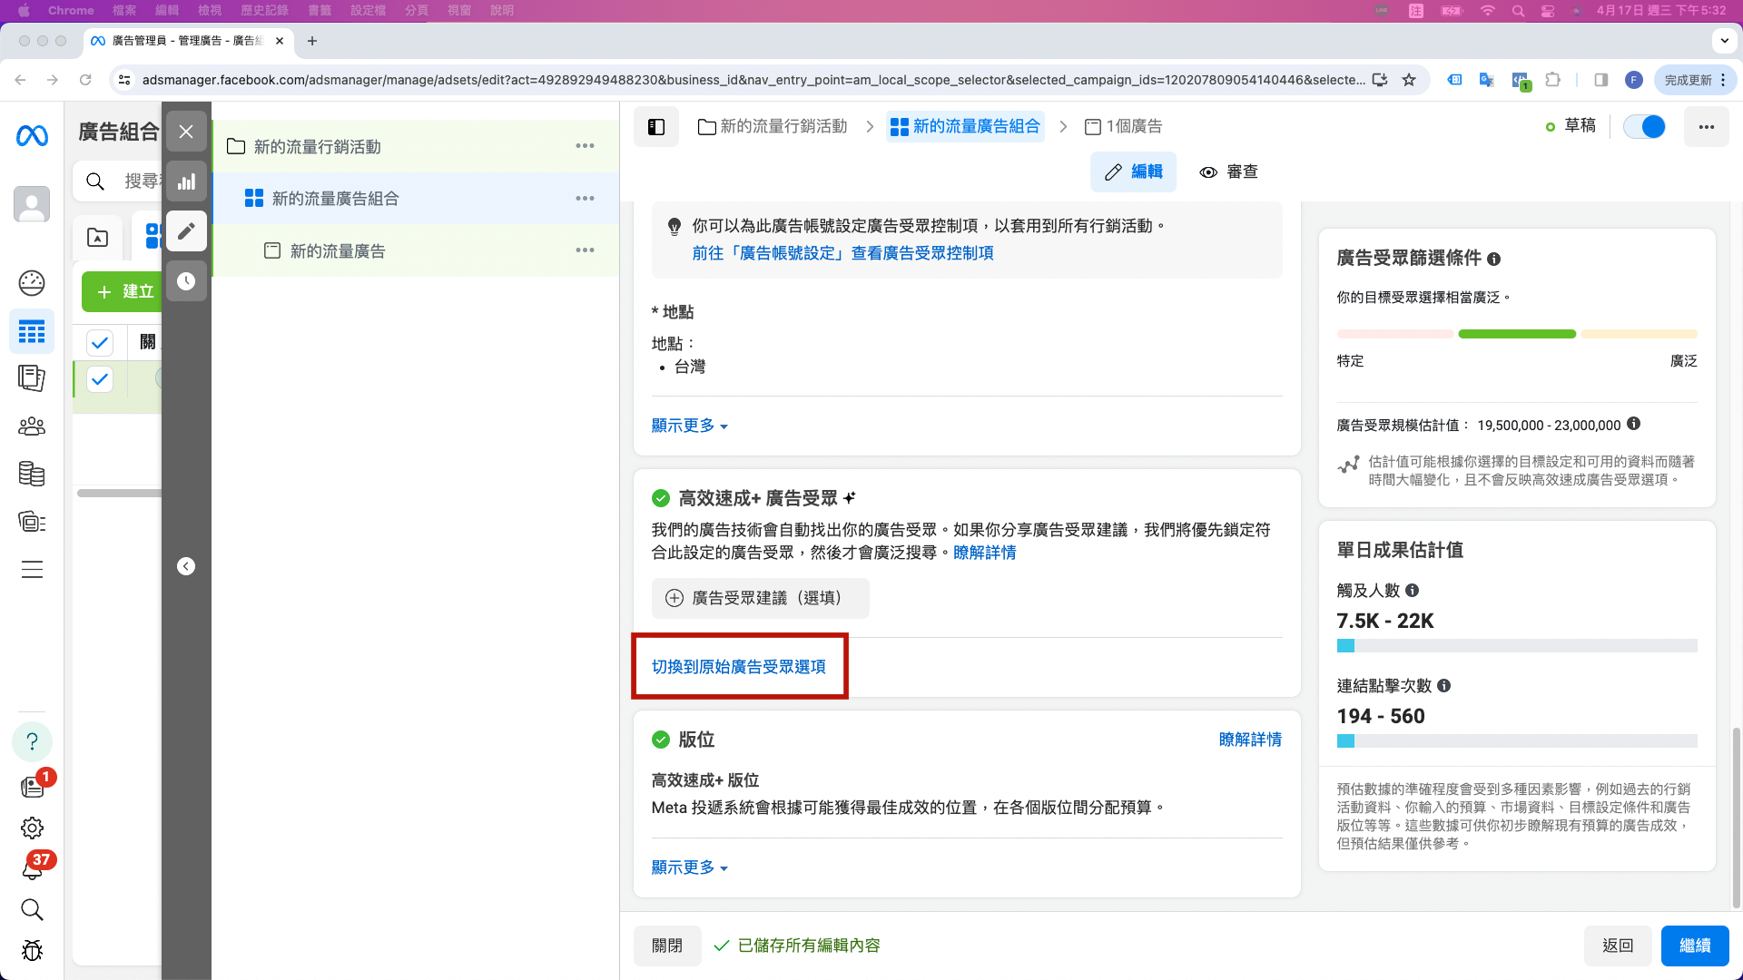Open all tools hamburger menu
This screenshot has height=980, width=1743.
click(32, 570)
